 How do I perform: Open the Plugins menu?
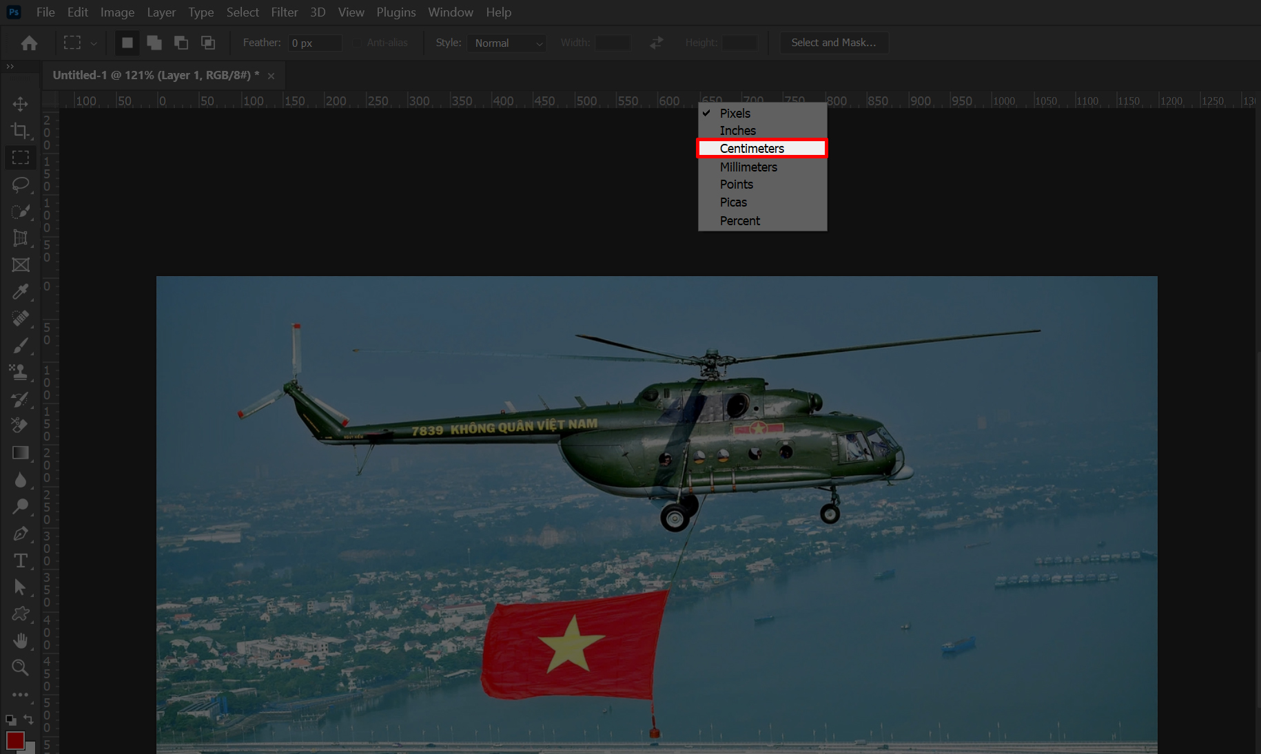[396, 12]
